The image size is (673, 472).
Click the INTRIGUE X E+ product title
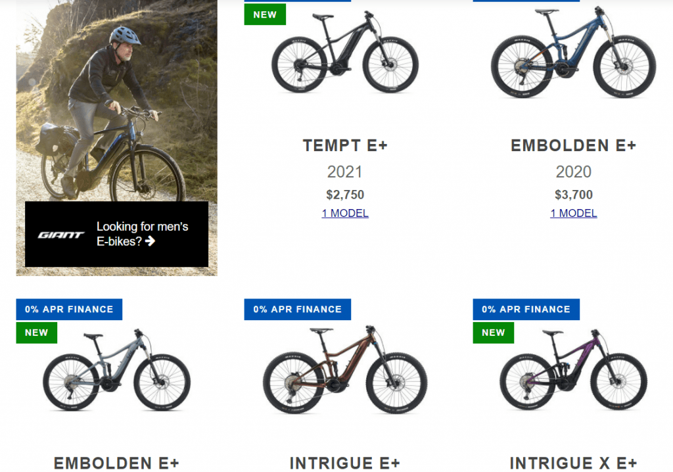tap(573, 463)
